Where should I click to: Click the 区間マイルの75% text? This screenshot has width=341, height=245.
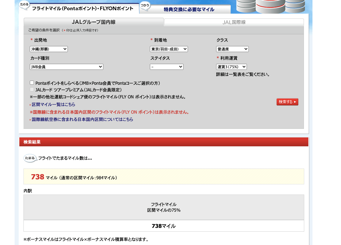[164, 210]
